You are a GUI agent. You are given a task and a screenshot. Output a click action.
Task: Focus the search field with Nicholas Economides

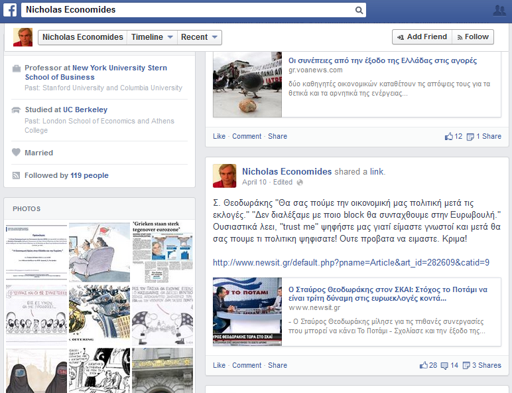pyautogui.click(x=189, y=10)
